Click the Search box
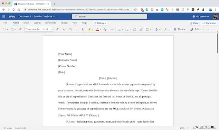This screenshot has width=219, height=130. 110,16
